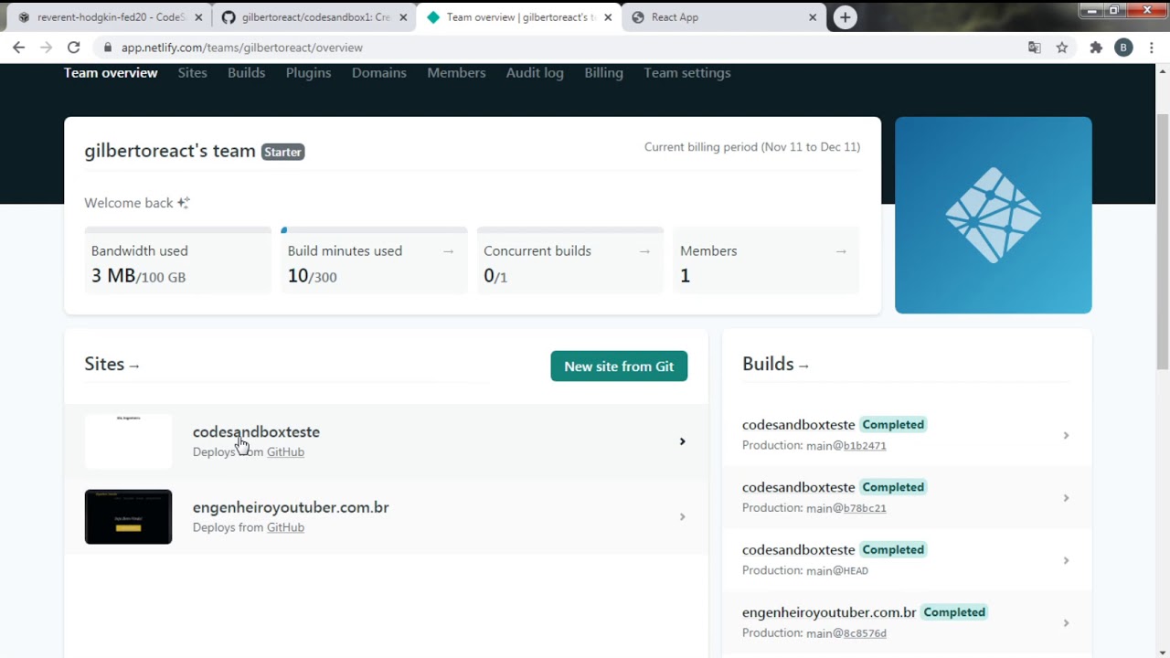The image size is (1170, 658).
Task: Click the lock icon in address bar
Action: (x=108, y=48)
